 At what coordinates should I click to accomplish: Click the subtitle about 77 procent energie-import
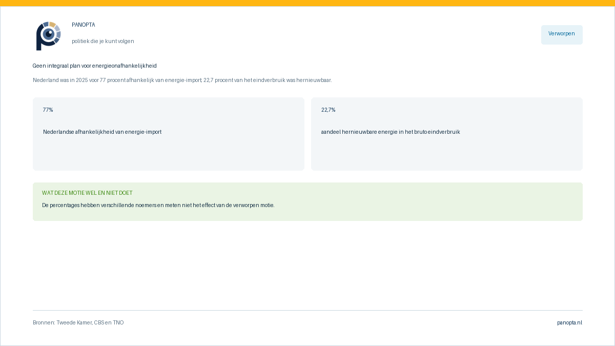pyautogui.click(x=182, y=80)
